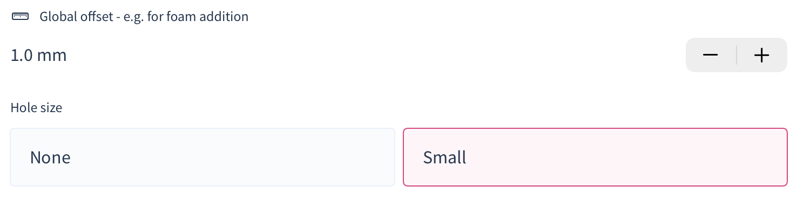Click the measuring ruler symbol above 1.0 mm
The width and height of the screenshot is (797, 200).
pos(21,17)
